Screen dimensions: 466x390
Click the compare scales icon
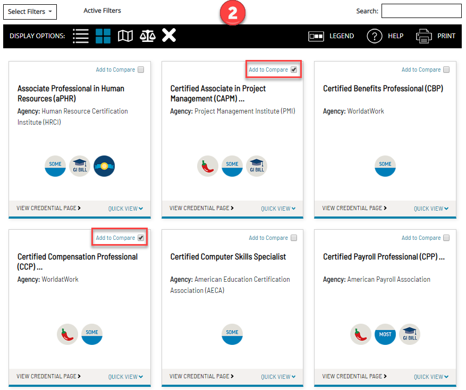click(x=148, y=36)
